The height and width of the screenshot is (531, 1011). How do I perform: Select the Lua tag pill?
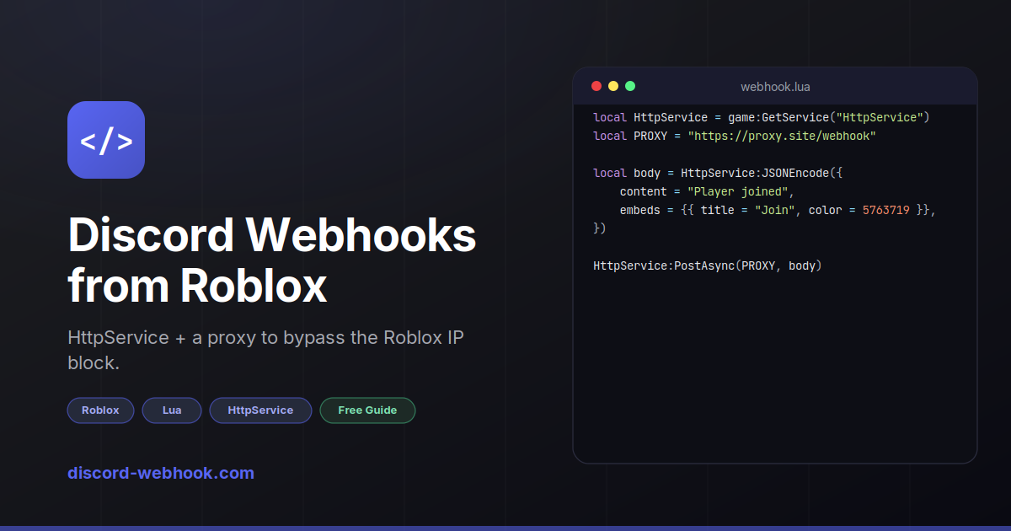(x=172, y=410)
